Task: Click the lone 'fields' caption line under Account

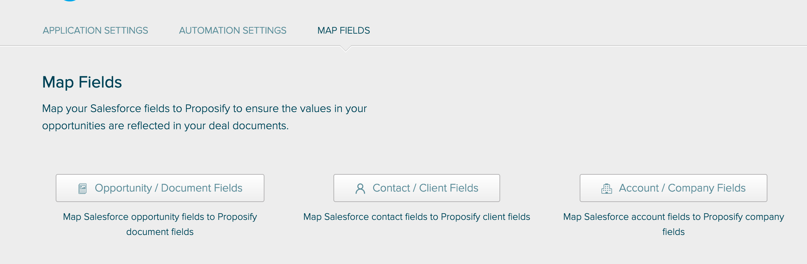Action: pyautogui.click(x=674, y=232)
